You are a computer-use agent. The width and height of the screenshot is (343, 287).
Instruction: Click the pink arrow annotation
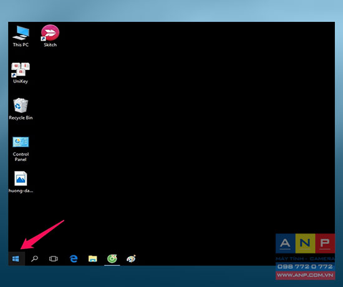coord(41,235)
